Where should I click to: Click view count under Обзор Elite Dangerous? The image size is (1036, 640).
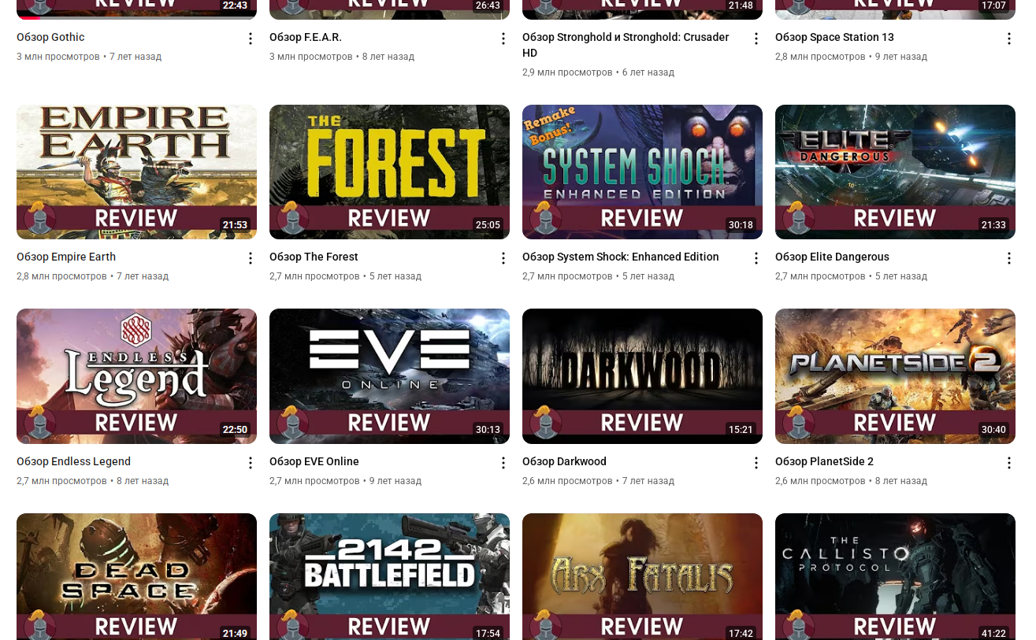(x=820, y=276)
